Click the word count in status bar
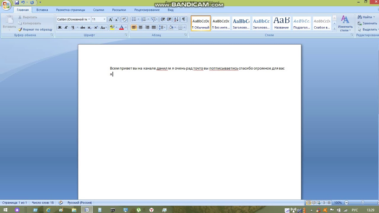This screenshot has width=379, height=213. [43, 203]
